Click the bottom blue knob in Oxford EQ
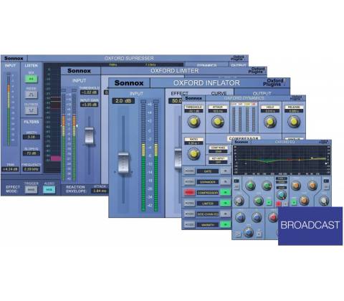Image resolution: width=344 pixels, height=301 pixels. pyautogui.click(x=249, y=232)
